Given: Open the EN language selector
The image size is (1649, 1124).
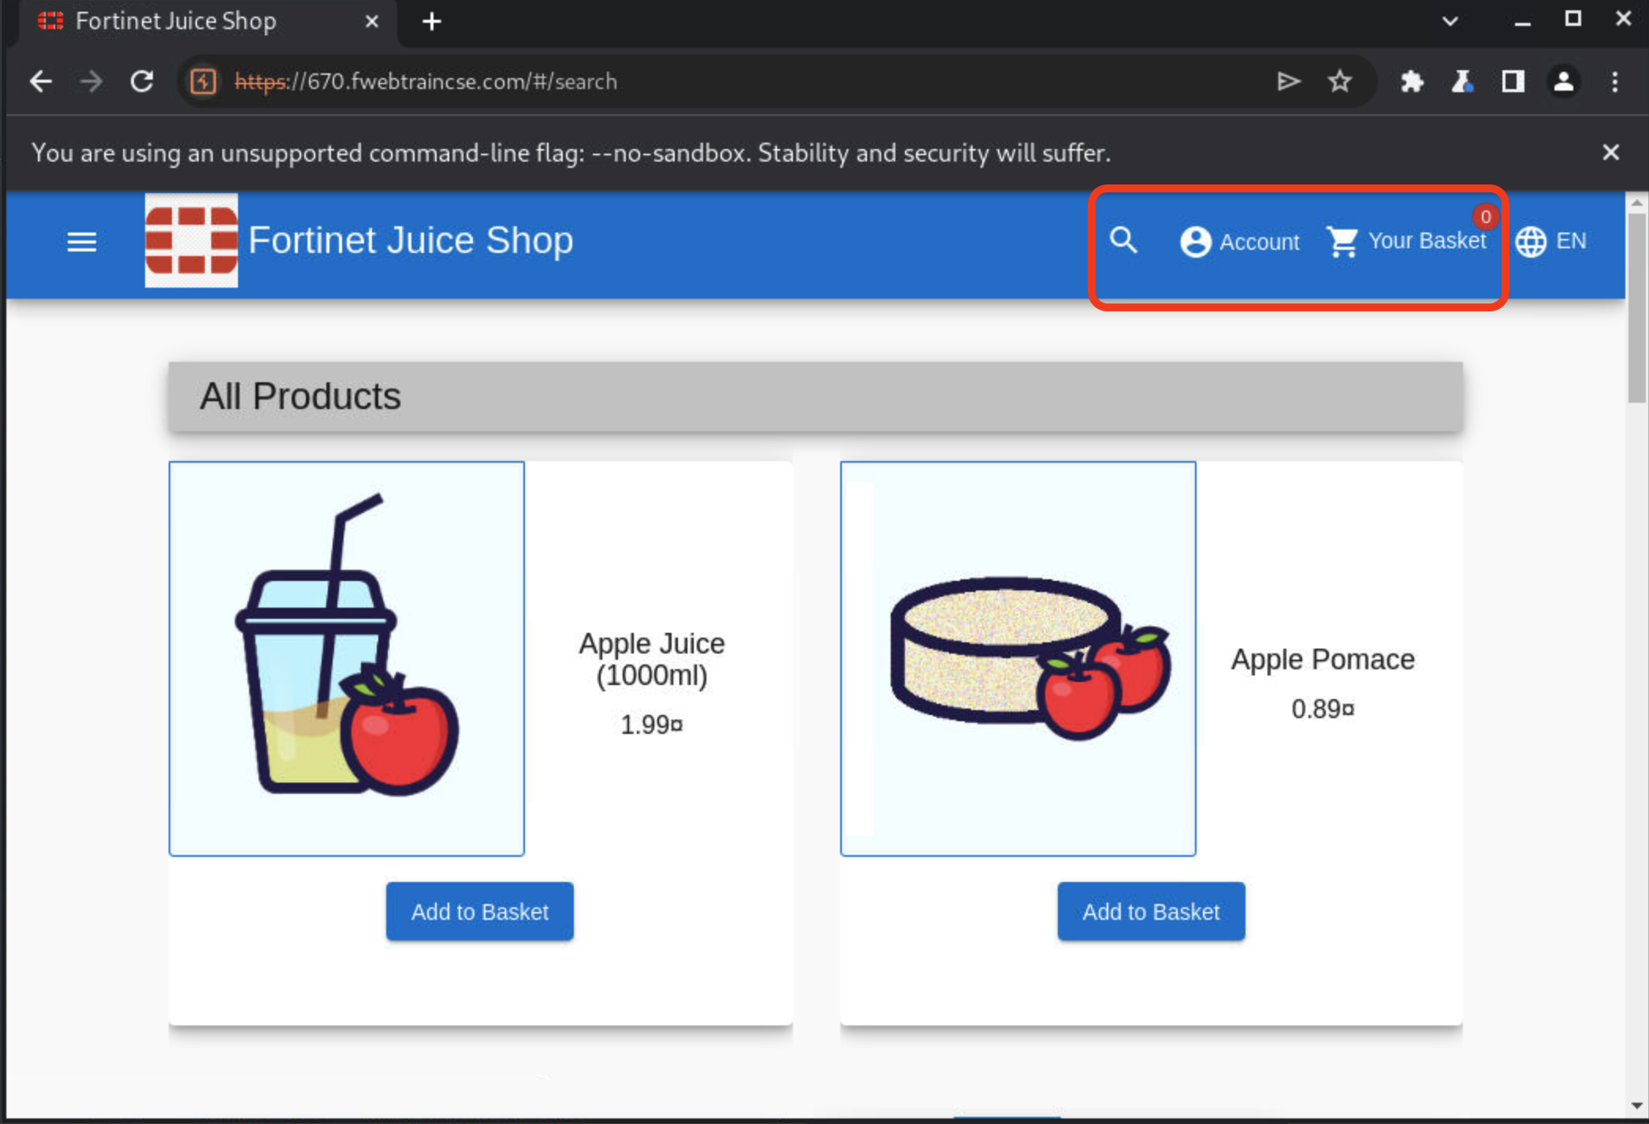Looking at the screenshot, I should click(1551, 241).
